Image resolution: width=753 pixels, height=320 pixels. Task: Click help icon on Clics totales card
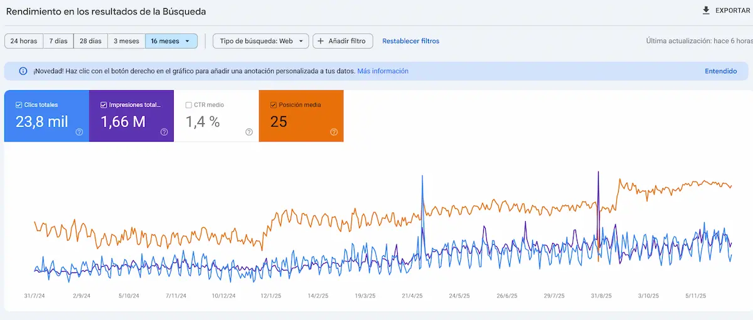80,132
